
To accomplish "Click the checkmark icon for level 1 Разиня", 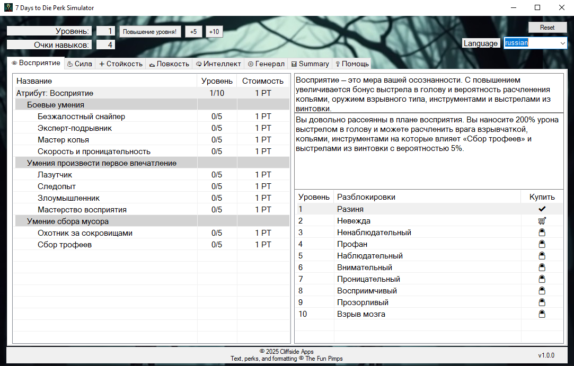I will coord(542,209).
